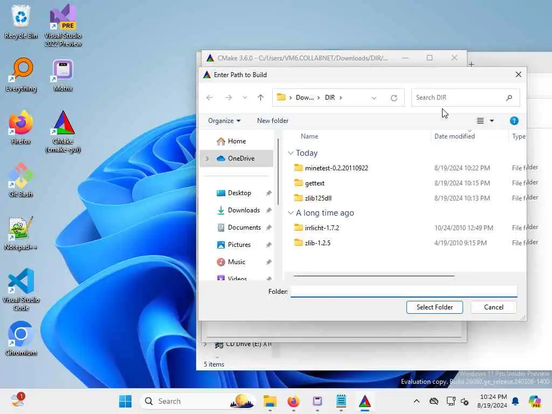
Task: Open the recent locations dropdown
Action: [245, 98]
